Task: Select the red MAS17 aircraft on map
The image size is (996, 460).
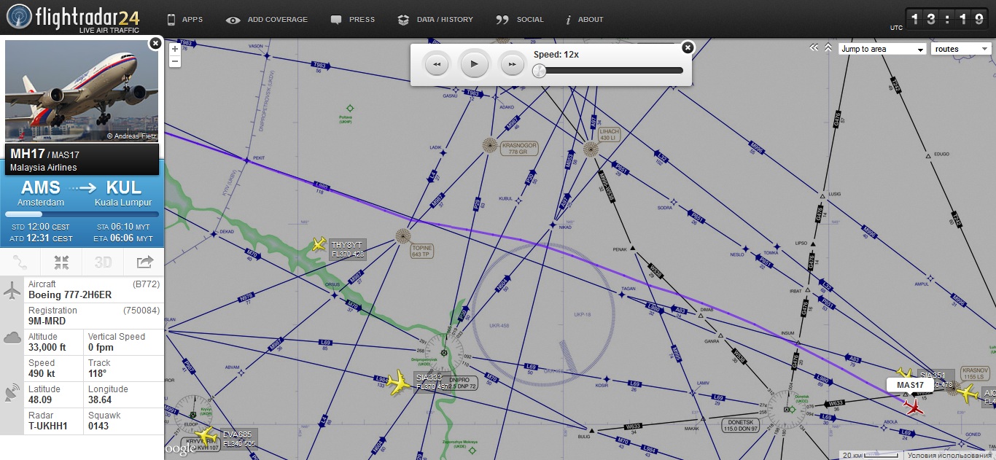Action: 913,407
